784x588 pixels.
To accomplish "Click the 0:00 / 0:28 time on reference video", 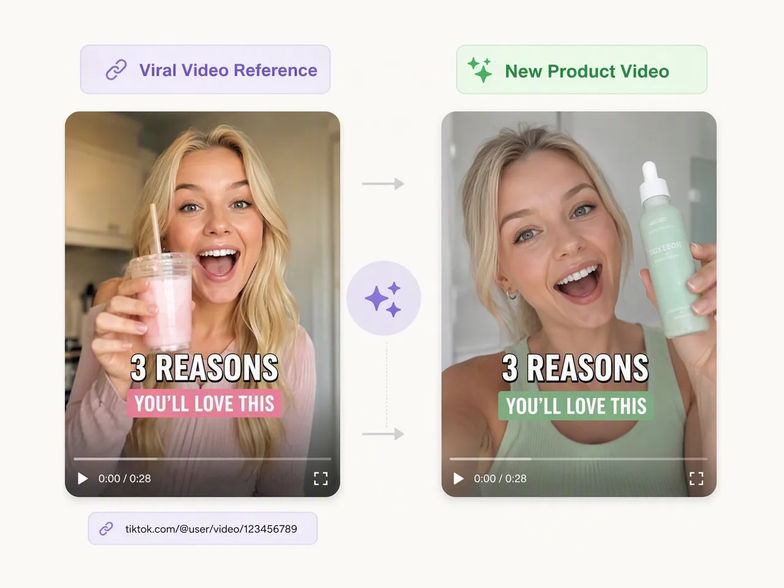I will click(x=124, y=478).
